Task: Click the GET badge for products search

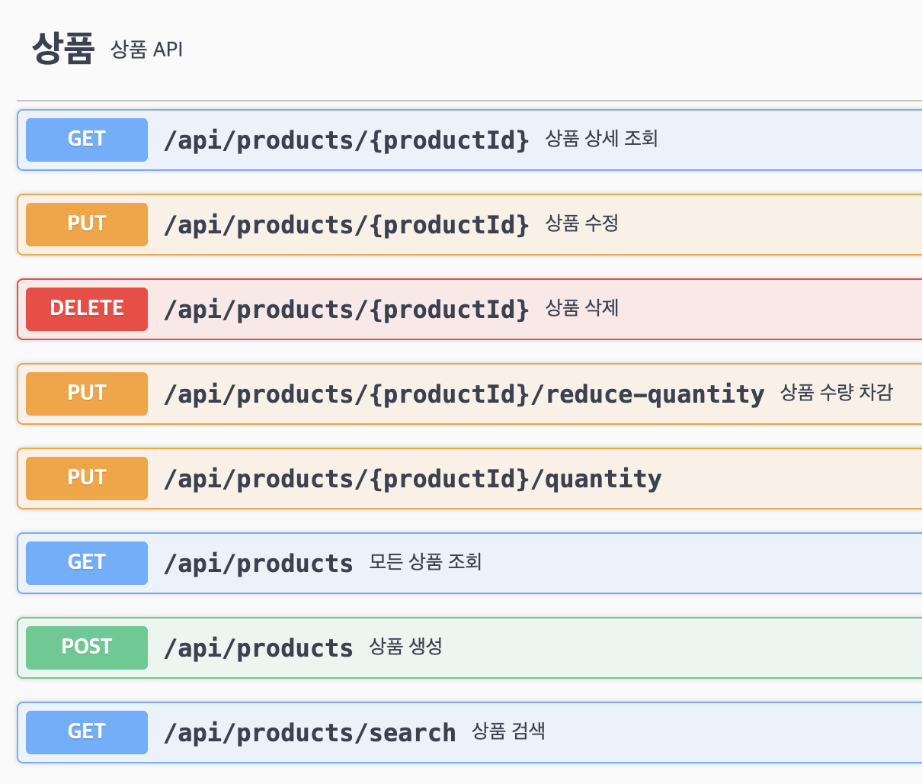Action: [x=87, y=732]
